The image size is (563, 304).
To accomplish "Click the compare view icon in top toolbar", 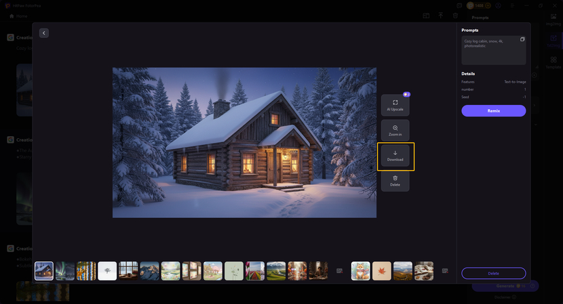I will [x=426, y=16].
